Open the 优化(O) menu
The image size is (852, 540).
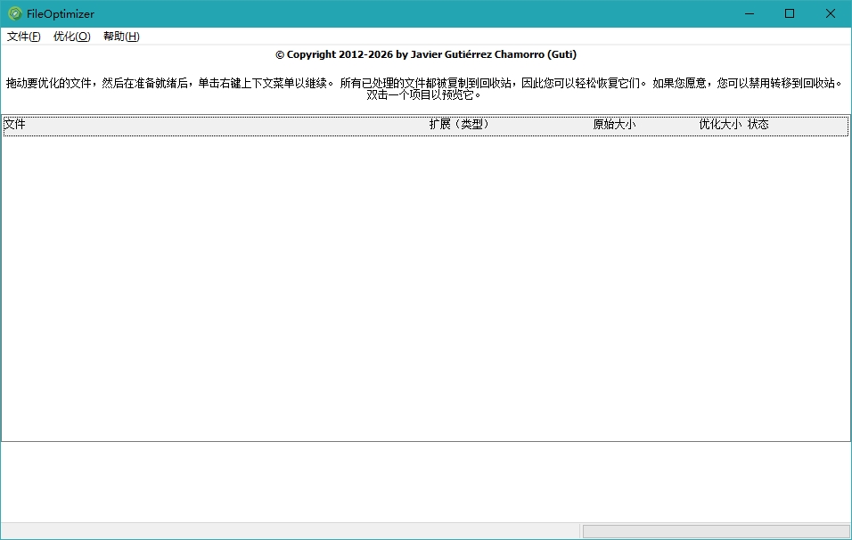(71, 37)
